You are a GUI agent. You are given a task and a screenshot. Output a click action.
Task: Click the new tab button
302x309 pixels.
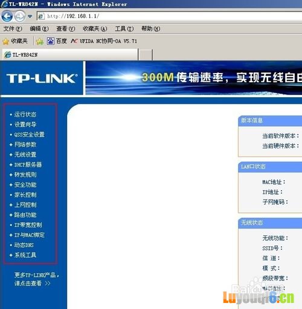146,55
